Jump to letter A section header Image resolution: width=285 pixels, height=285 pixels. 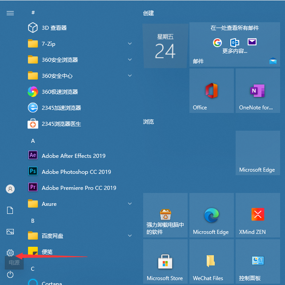pyautogui.click(x=33, y=140)
